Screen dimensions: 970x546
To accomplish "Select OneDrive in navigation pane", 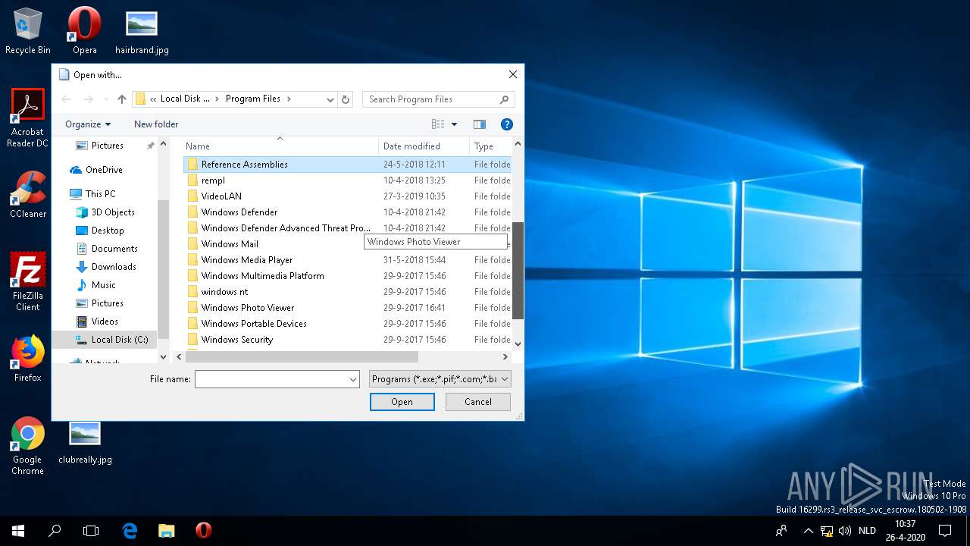I will tap(104, 170).
